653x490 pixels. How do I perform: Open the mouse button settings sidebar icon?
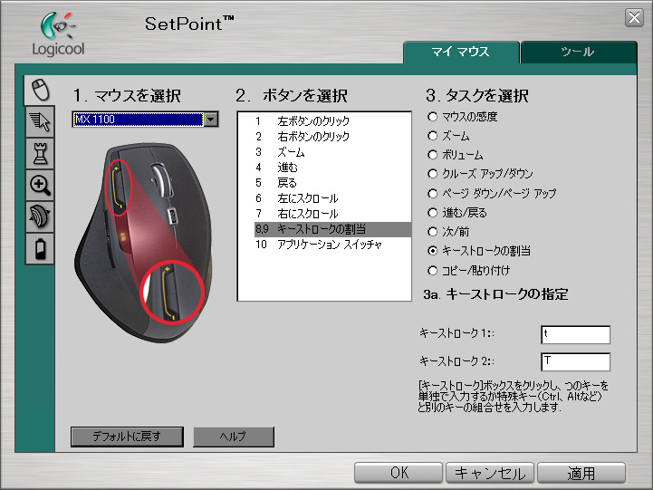coord(40,90)
